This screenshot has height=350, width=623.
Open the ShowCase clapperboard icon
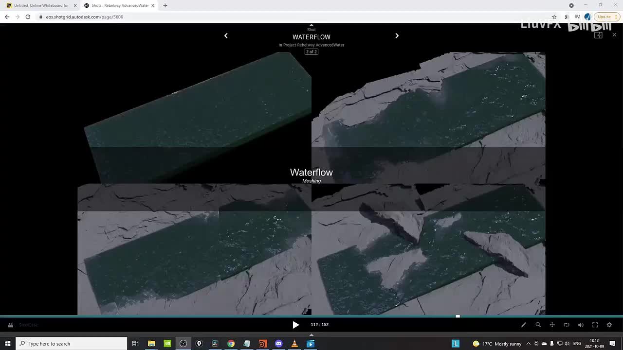[10, 325]
